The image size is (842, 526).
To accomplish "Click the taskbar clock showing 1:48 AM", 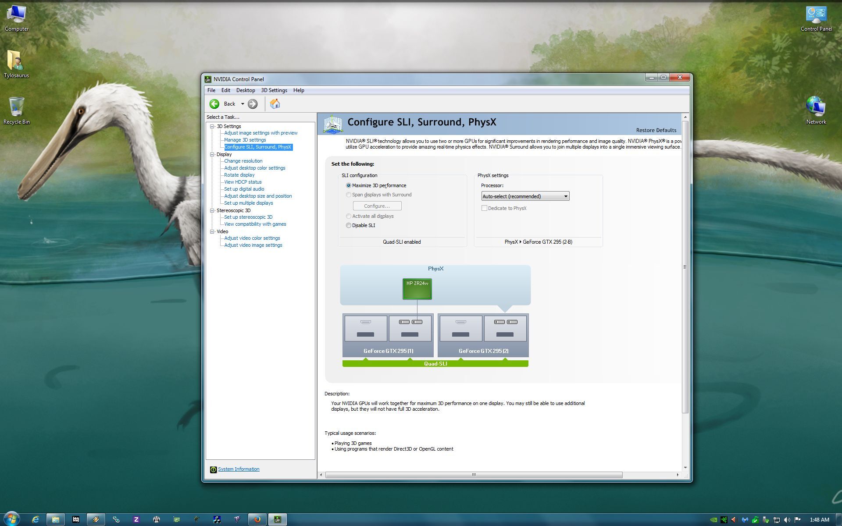I will coord(819,520).
